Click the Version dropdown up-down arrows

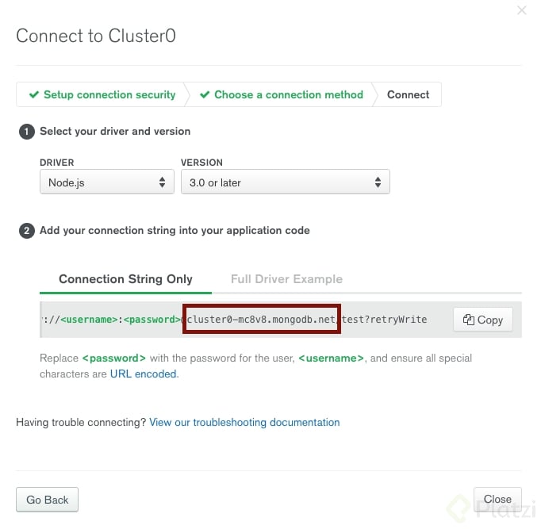pyautogui.click(x=378, y=182)
